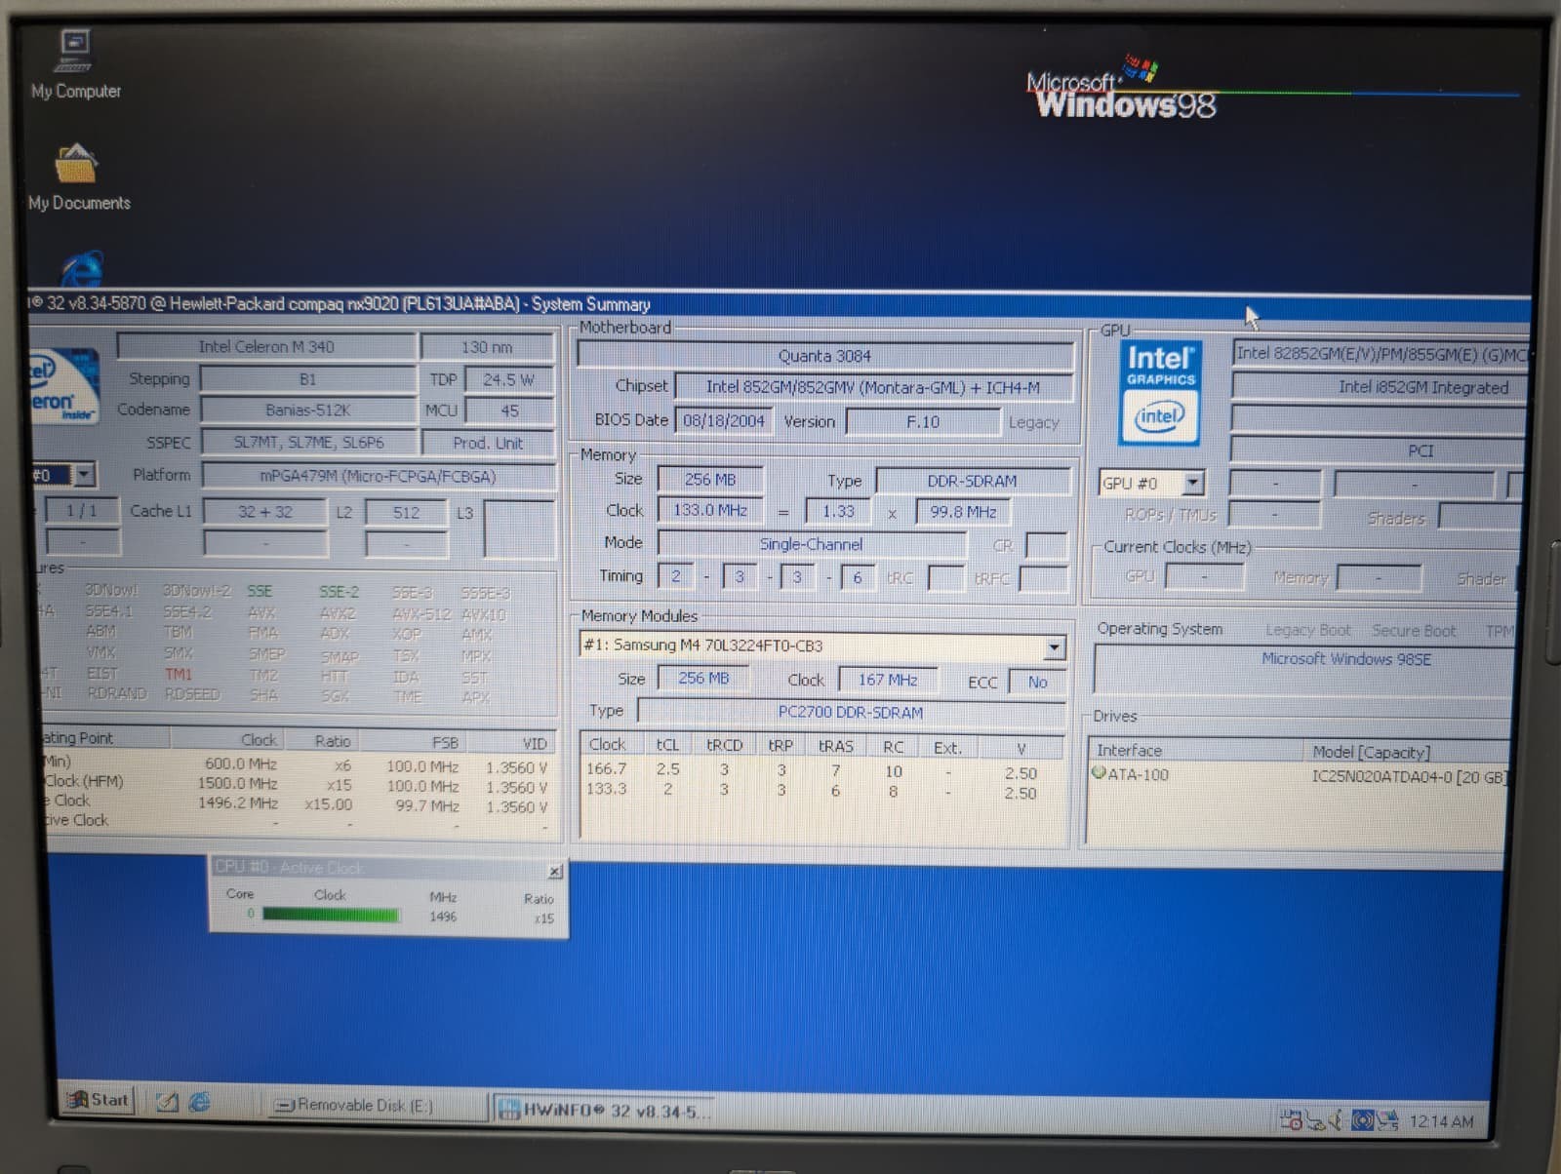This screenshot has width=1561, height=1174.
Task: Open Task Scheduler tray icon
Action: [x=1291, y=1120]
